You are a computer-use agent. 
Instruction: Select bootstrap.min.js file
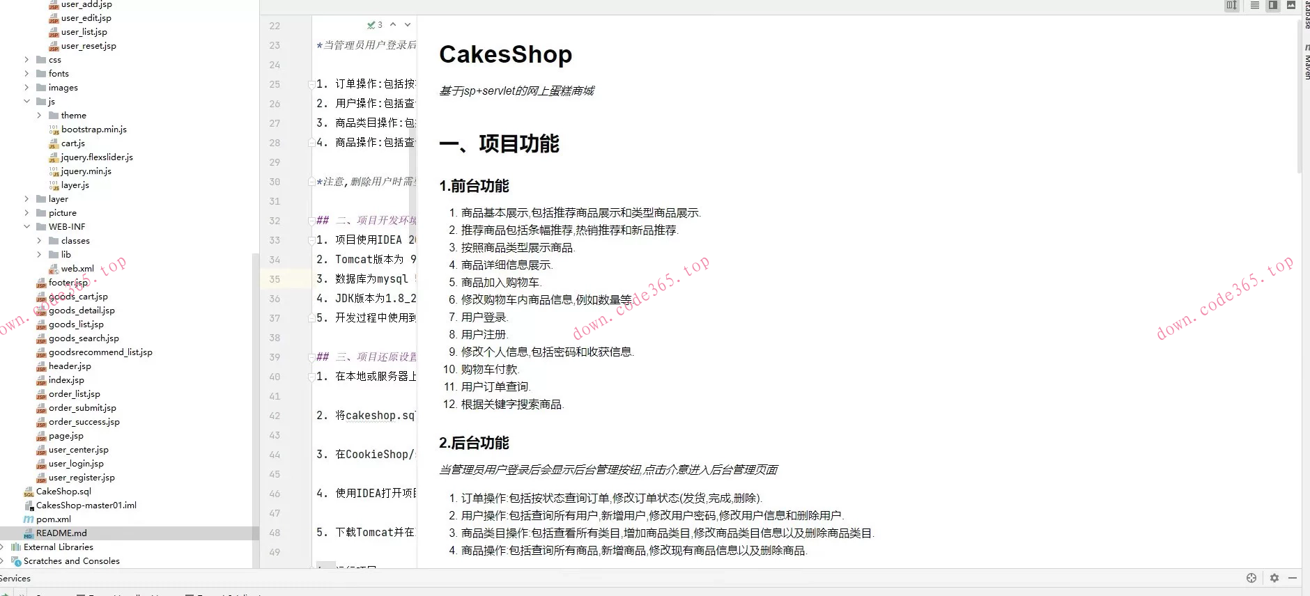pyautogui.click(x=93, y=130)
